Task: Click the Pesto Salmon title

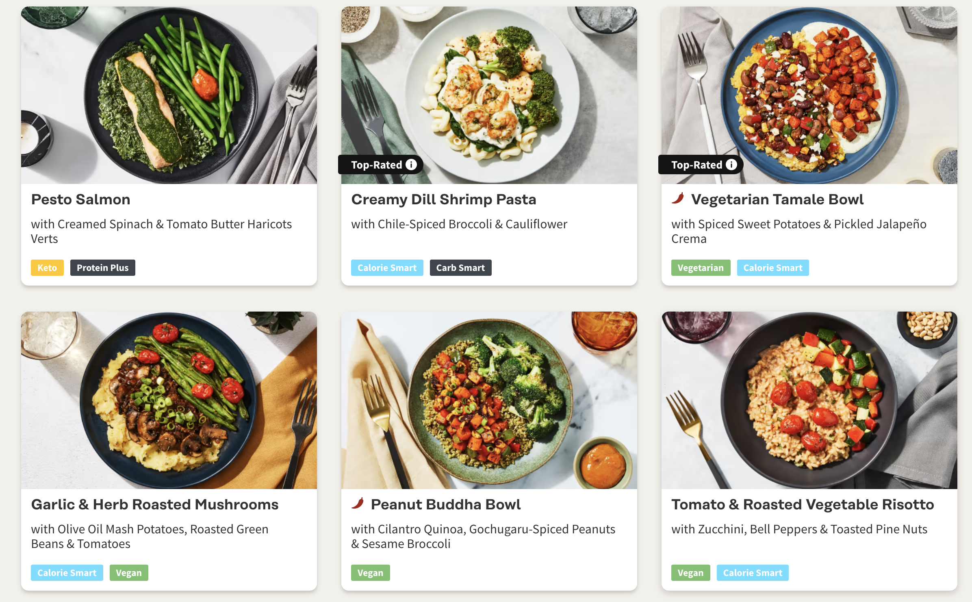Action: coord(80,199)
